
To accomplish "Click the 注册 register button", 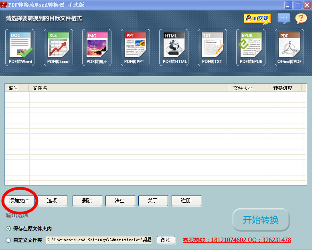I will [x=186, y=201].
